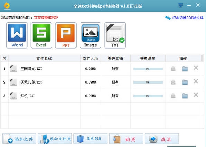Click 点击切换PDF转文件 link

[x=188, y=18]
